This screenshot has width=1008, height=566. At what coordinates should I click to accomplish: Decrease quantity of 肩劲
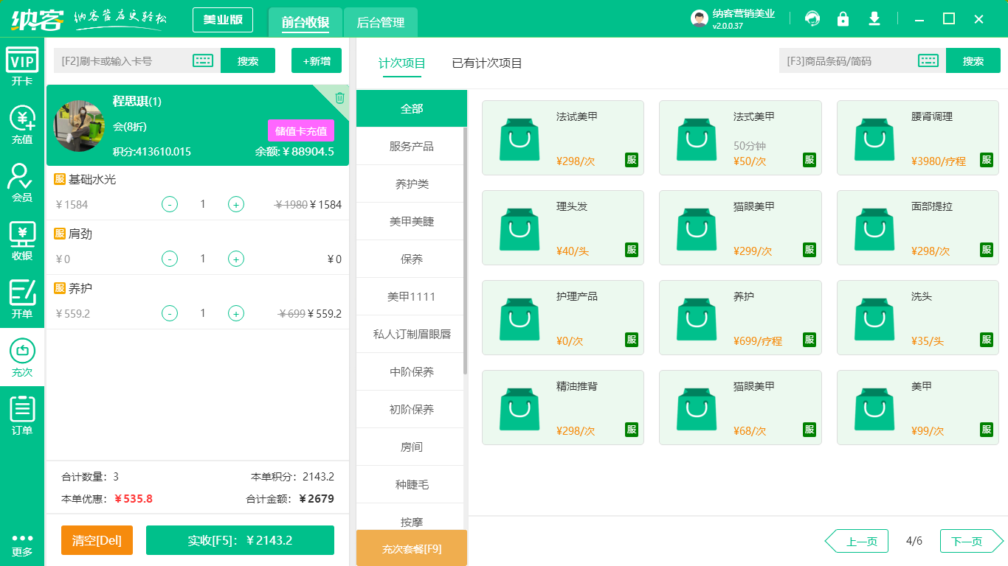tap(170, 259)
